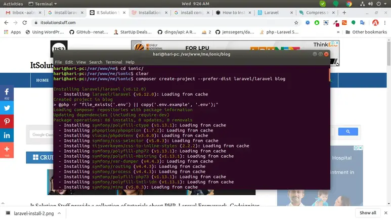Close the Compress tab
391x220 pixels.
(x=333, y=13)
